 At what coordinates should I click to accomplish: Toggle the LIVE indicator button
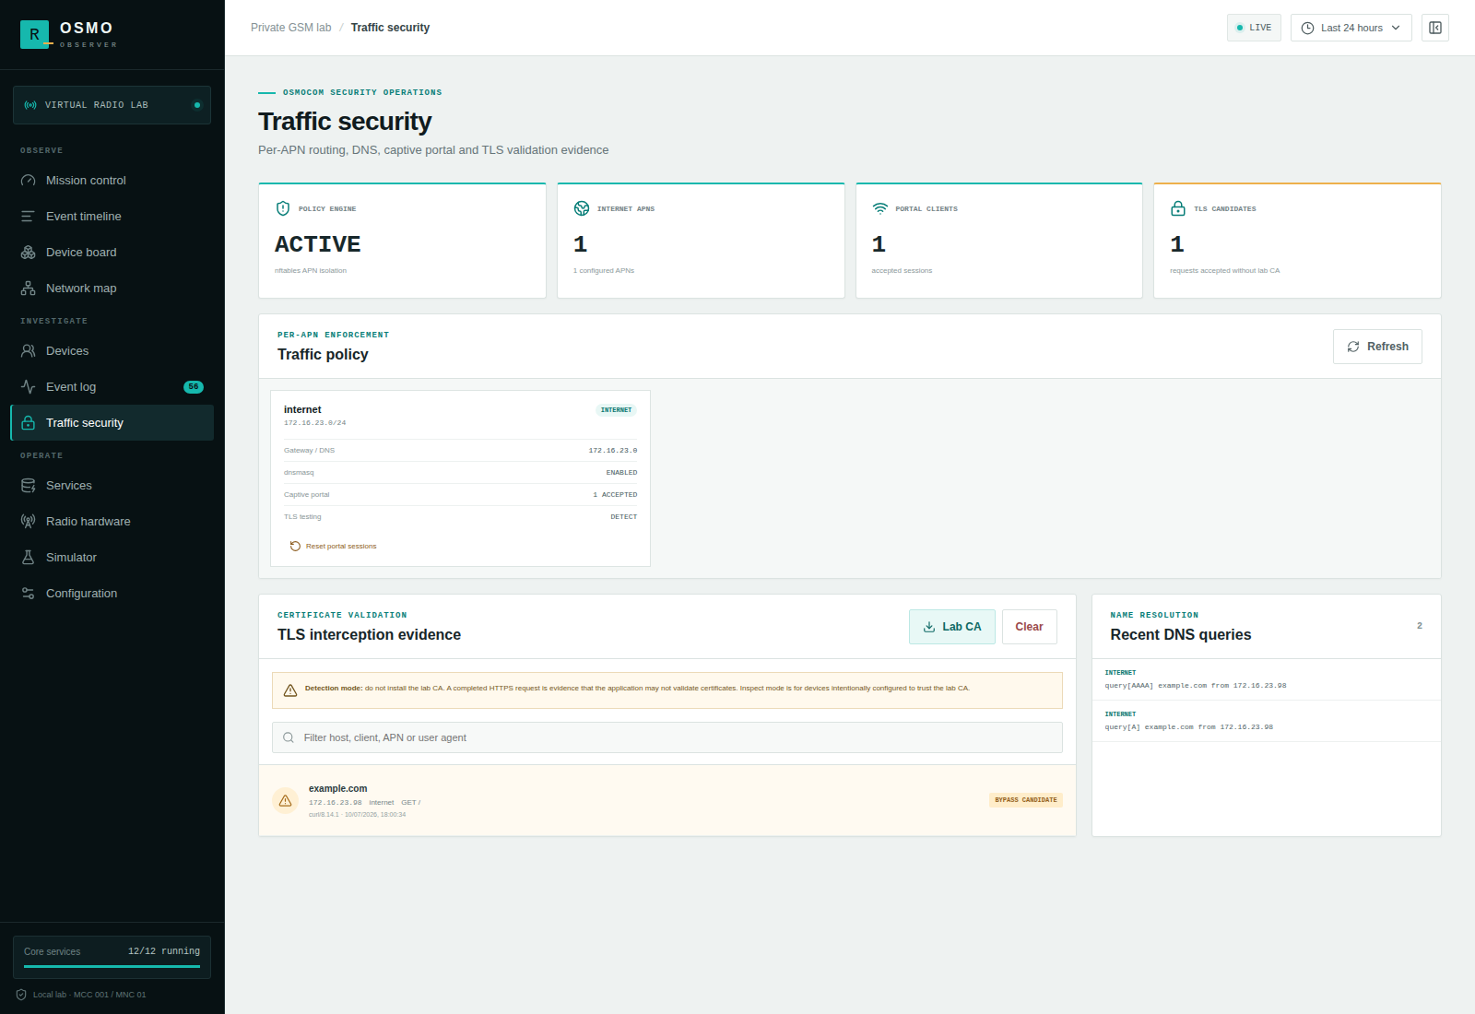click(x=1254, y=28)
